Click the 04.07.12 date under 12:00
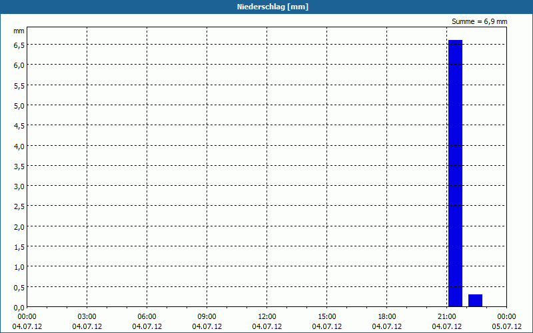 267,326
